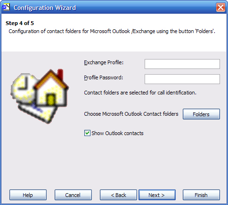Go to previous step with Back

pyautogui.click(x=118, y=195)
